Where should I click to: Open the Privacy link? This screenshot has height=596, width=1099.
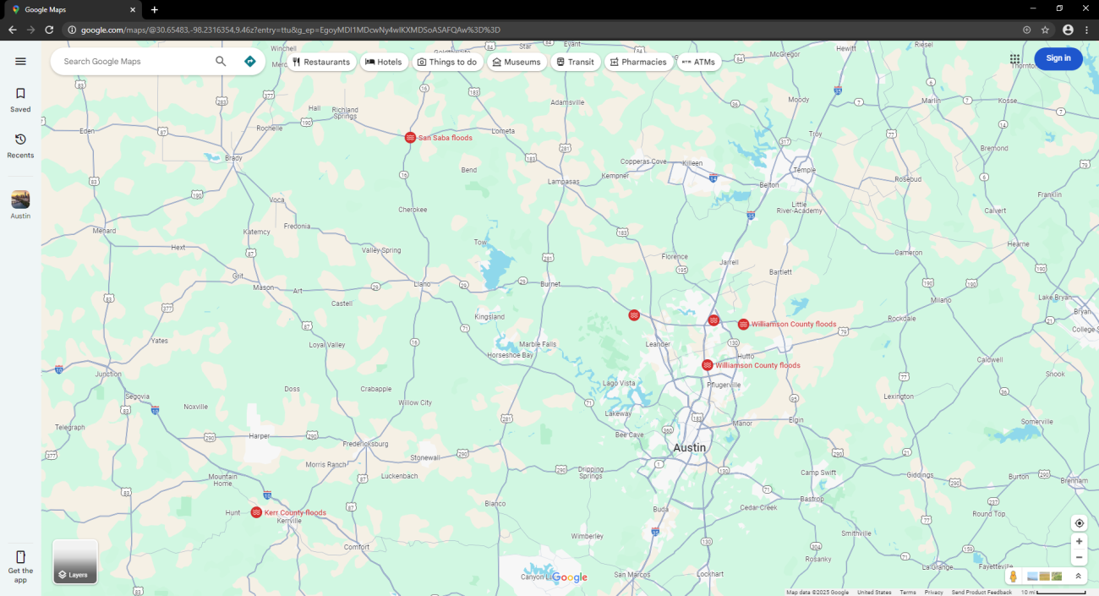tap(933, 593)
